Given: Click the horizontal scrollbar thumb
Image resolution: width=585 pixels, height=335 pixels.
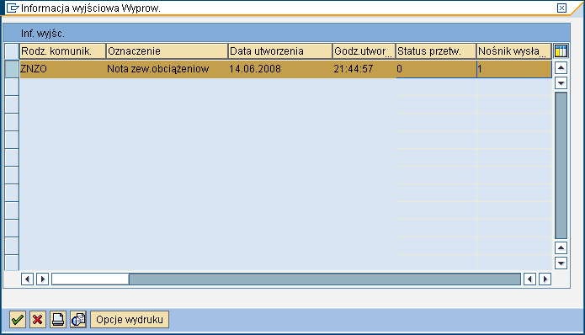Looking at the screenshot, I should pyautogui.click(x=90, y=279).
